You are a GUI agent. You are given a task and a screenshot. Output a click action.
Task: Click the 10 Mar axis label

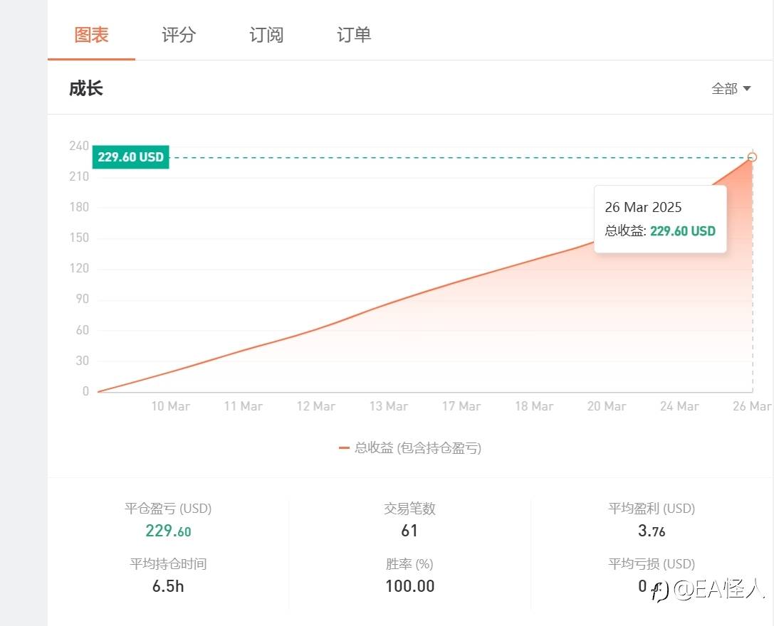click(x=171, y=406)
